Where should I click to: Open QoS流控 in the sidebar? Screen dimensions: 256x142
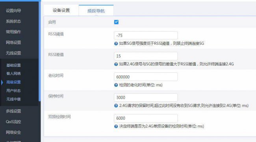click(x=13, y=122)
